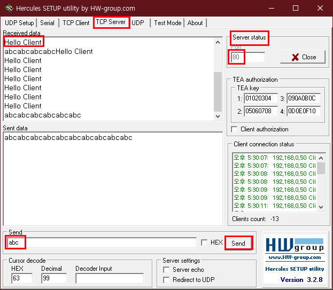Click the Decoder Input field

[110, 278]
